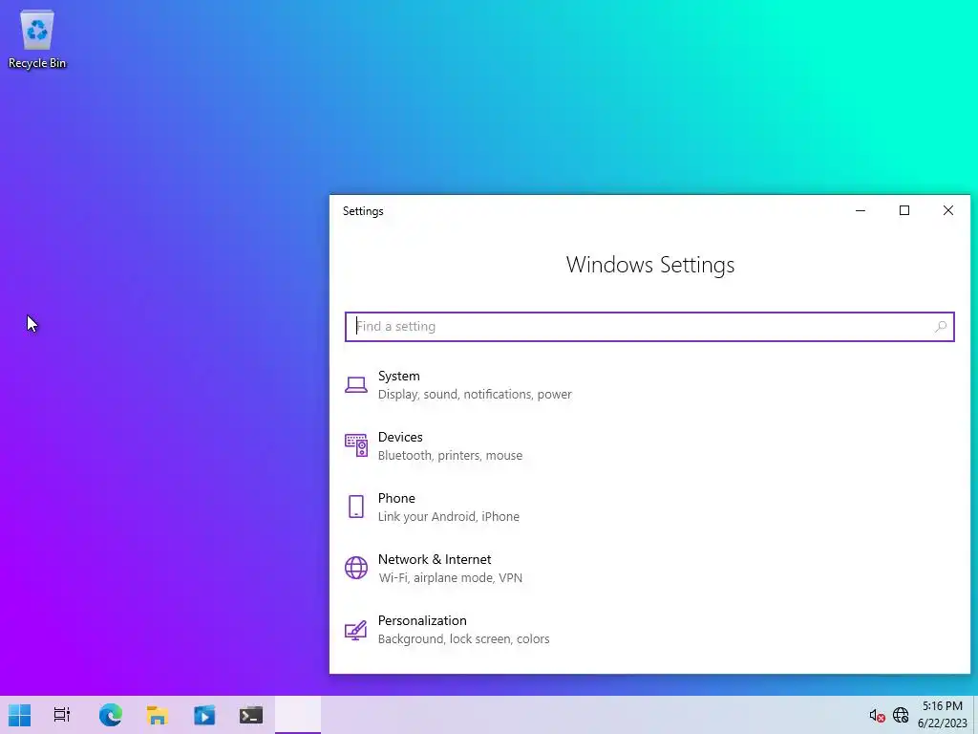Click the muted volume tray icon

tap(877, 715)
